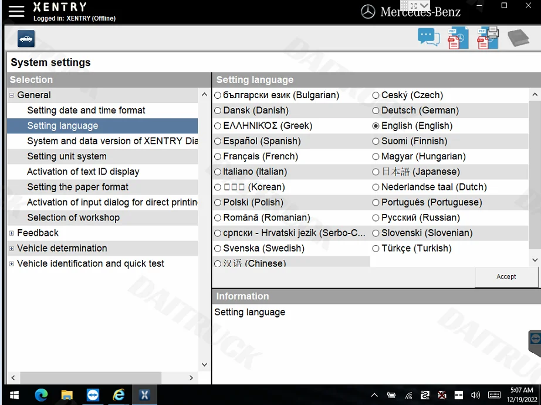Collapse the General tree node

tap(11, 95)
